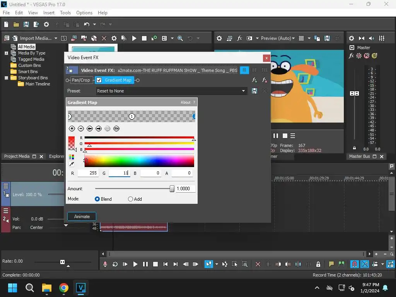This screenshot has height=297, width=396.
Task: Adjust the Amount slider handle
Action: tap(172, 189)
